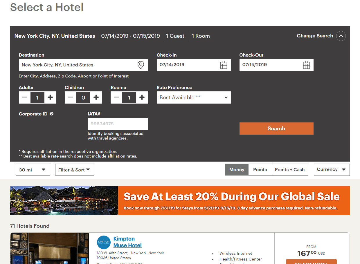Switch to the Points + Cash tab
The width and height of the screenshot is (360, 264).
pos(290,170)
